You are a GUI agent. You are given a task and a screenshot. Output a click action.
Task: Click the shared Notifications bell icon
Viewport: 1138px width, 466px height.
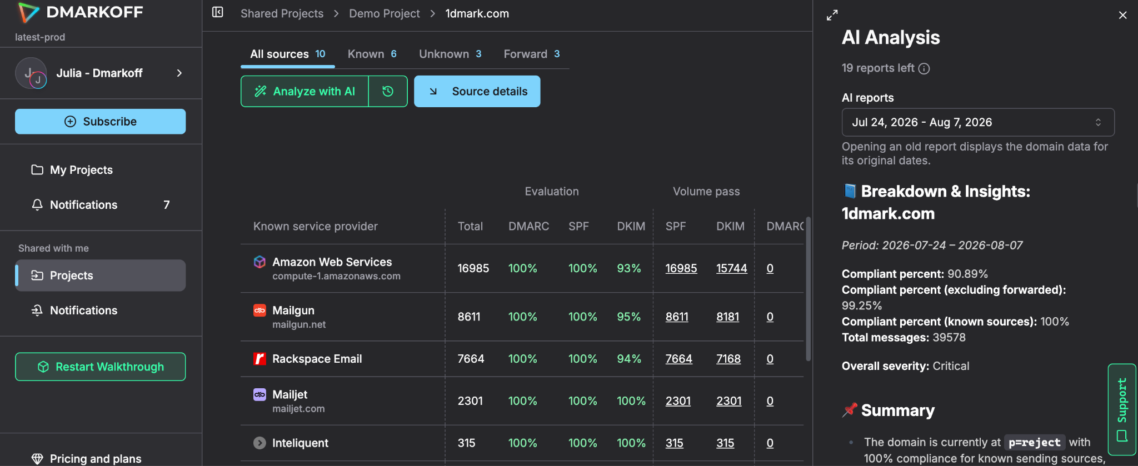pyautogui.click(x=37, y=310)
